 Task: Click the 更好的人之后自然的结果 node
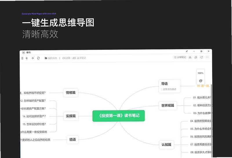pos(35,140)
